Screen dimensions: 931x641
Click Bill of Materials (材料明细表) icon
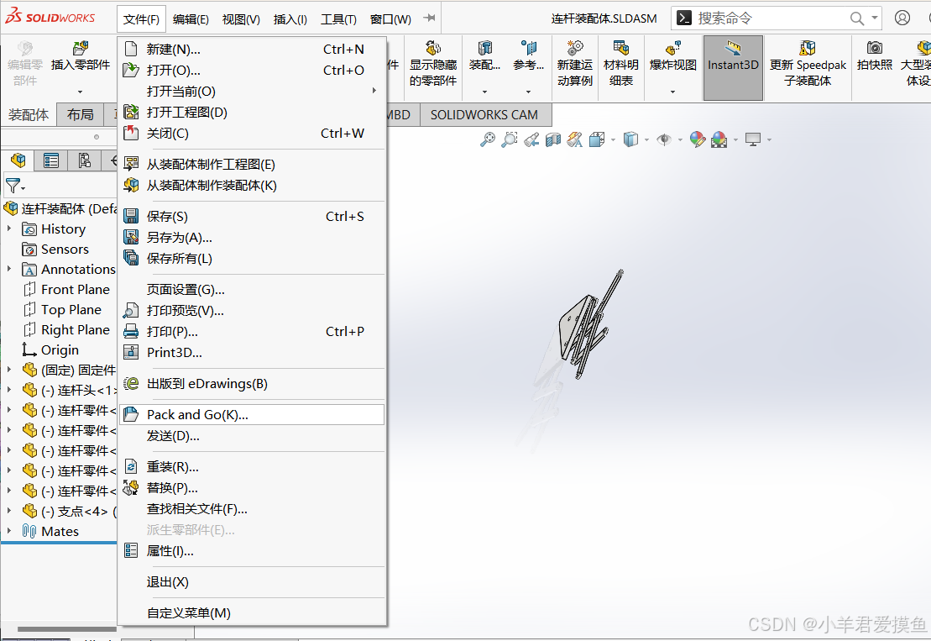coord(621,48)
